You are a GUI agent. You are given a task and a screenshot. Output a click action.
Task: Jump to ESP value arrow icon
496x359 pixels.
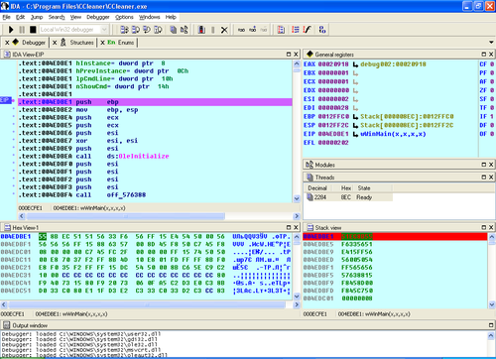[355, 126]
